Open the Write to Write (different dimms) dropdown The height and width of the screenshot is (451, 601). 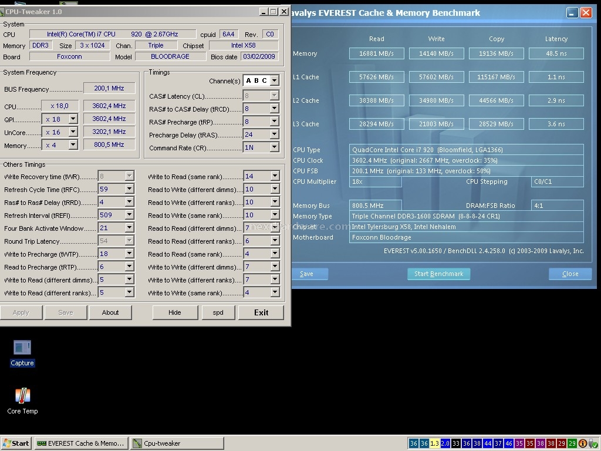(275, 267)
